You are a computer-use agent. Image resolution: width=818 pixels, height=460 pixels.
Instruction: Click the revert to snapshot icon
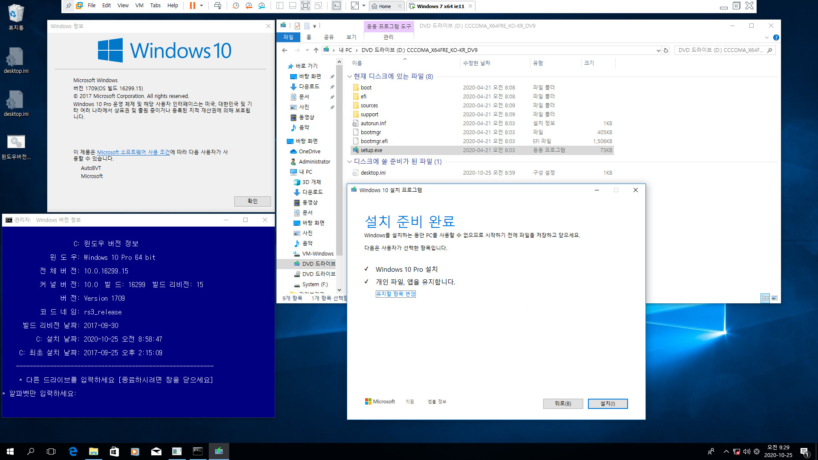coord(249,6)
